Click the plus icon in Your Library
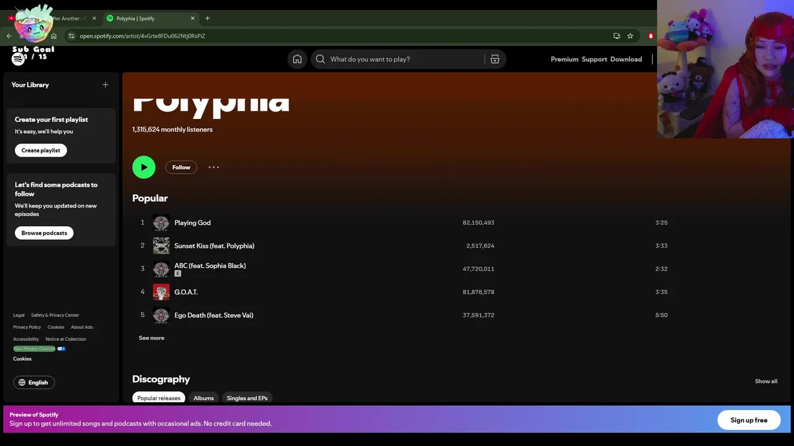The width and height of the screenshot is (794, 446). [x=105, y=85]
